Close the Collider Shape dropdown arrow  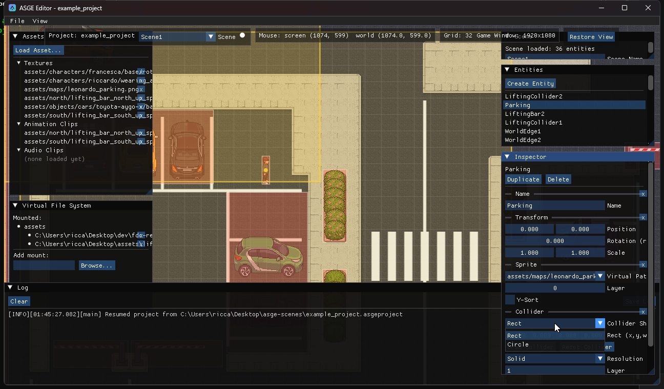600,323
